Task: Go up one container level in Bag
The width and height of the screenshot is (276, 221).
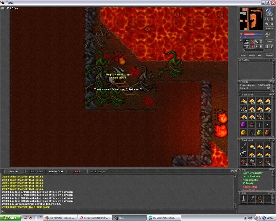Action: tap(268, 193)
